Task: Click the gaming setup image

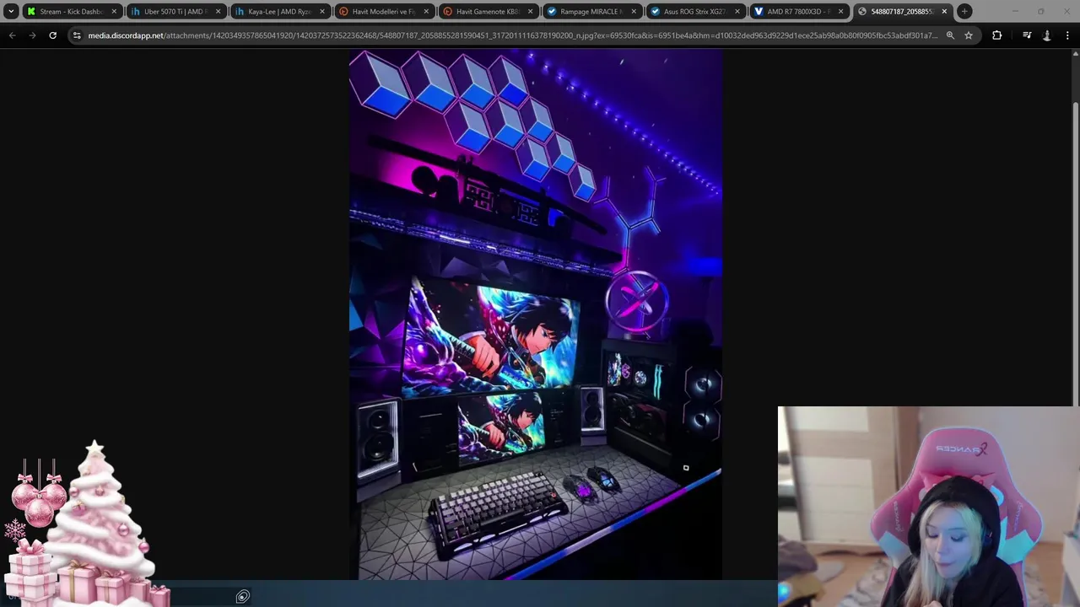Action: 536,314
